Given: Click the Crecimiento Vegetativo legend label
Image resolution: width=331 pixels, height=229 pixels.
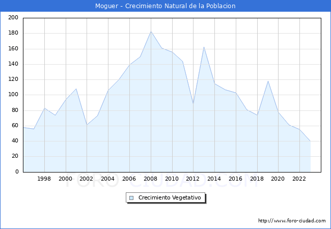Looking at the screenshot, I should point(170,197).
